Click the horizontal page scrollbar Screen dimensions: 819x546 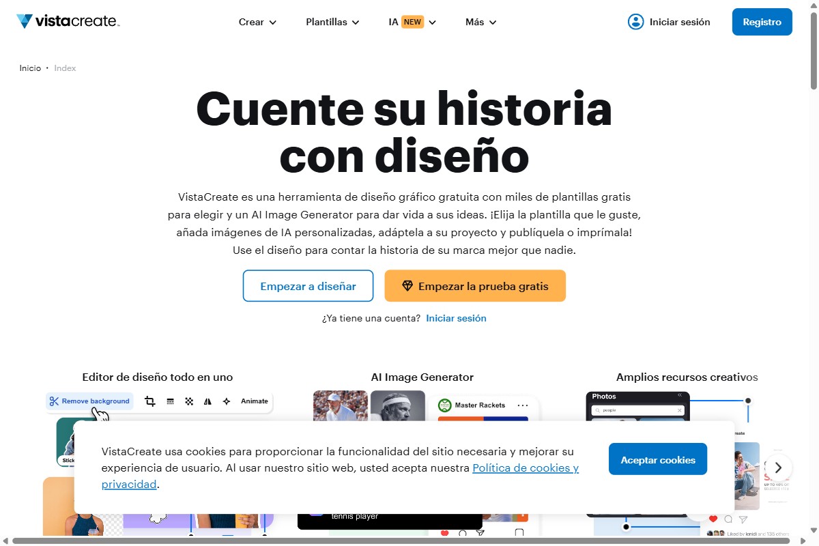403,541
